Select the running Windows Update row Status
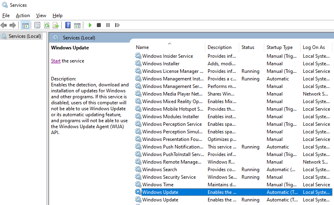This screenshot has width=334, height=205. click(x=250, y=200)
